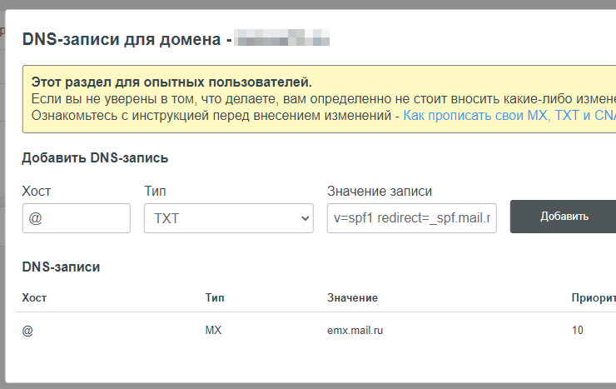Click the MX type cell in the record row

(x=213, y=330)
